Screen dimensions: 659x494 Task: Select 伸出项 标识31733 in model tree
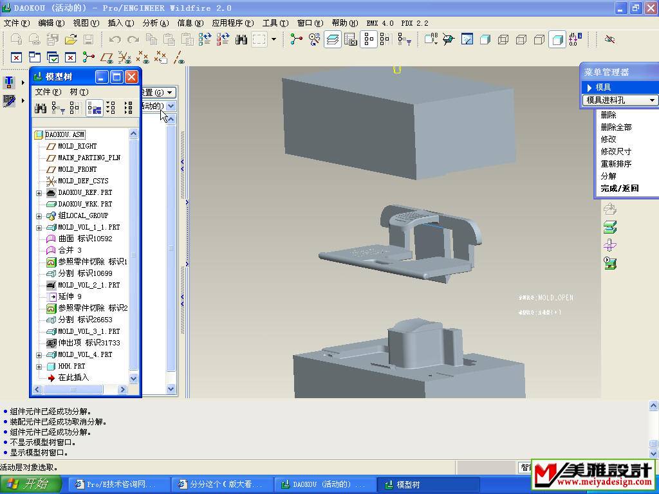tap(89, 343)
